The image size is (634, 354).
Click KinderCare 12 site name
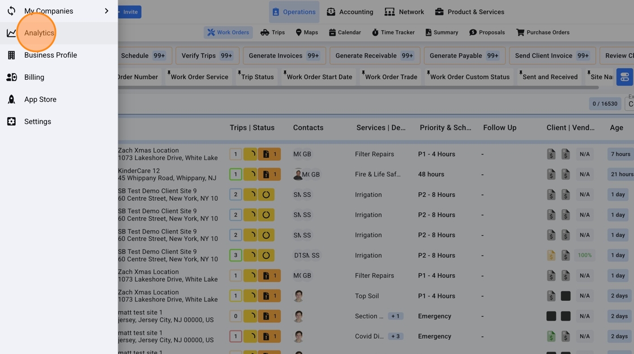coord(139,171)
